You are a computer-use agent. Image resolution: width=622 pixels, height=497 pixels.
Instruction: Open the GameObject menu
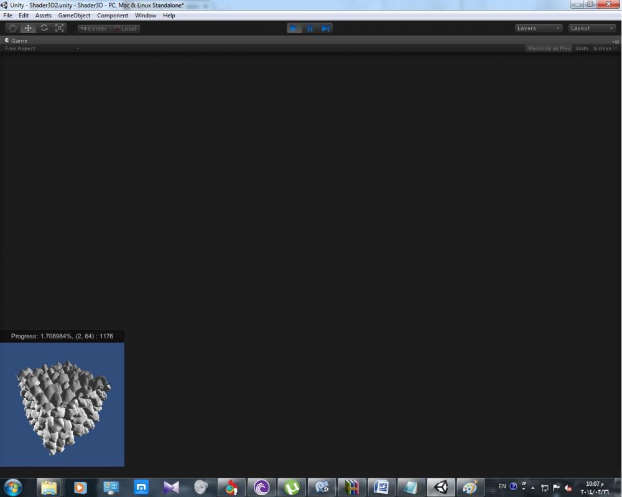point(74,16)
